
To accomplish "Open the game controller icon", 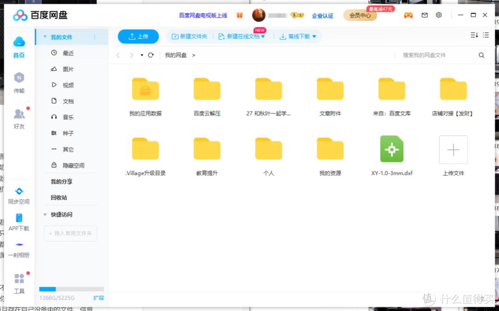I will [408, 15].
